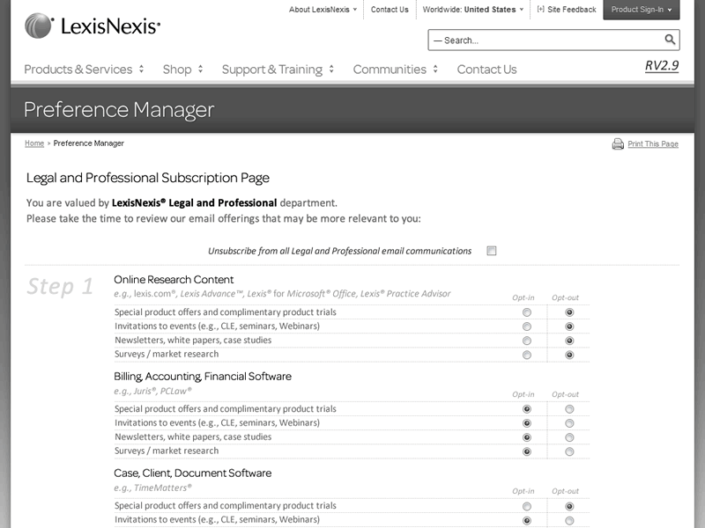705x528 pixels.
Task: Opt in to Billing software special product offers
Action: [x=526, y=409]
